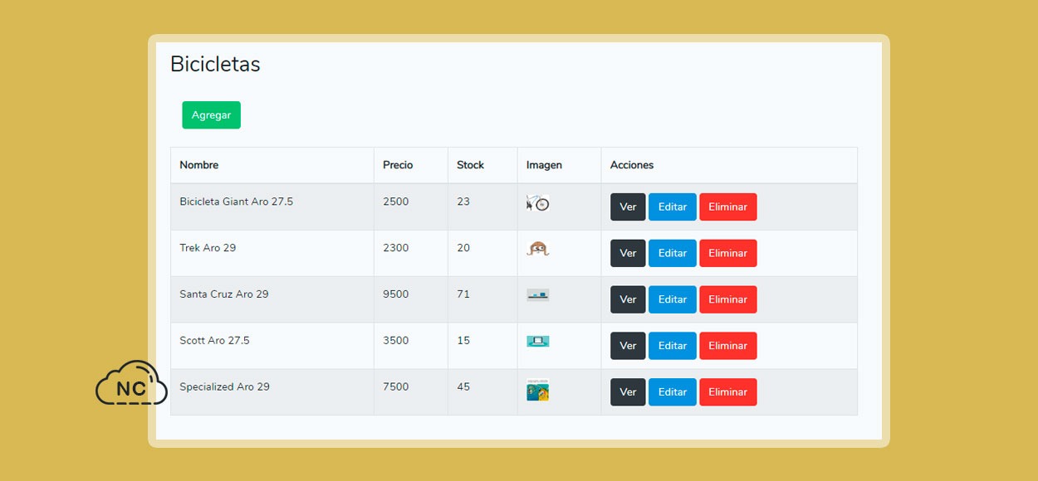Choose Editar for Scott Aro 27.5
Image resolution: width=1038 pixels, height=481 pixels.
[x=673, y=346]
